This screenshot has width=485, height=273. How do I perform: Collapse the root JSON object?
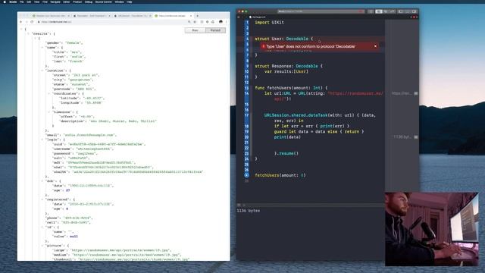pos(21,29)
